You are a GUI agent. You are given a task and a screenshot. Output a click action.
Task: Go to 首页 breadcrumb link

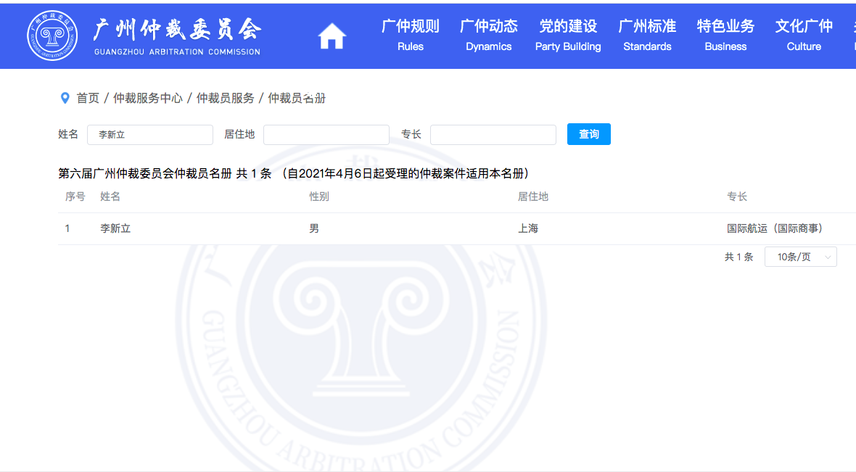click(x=88, y=98)
